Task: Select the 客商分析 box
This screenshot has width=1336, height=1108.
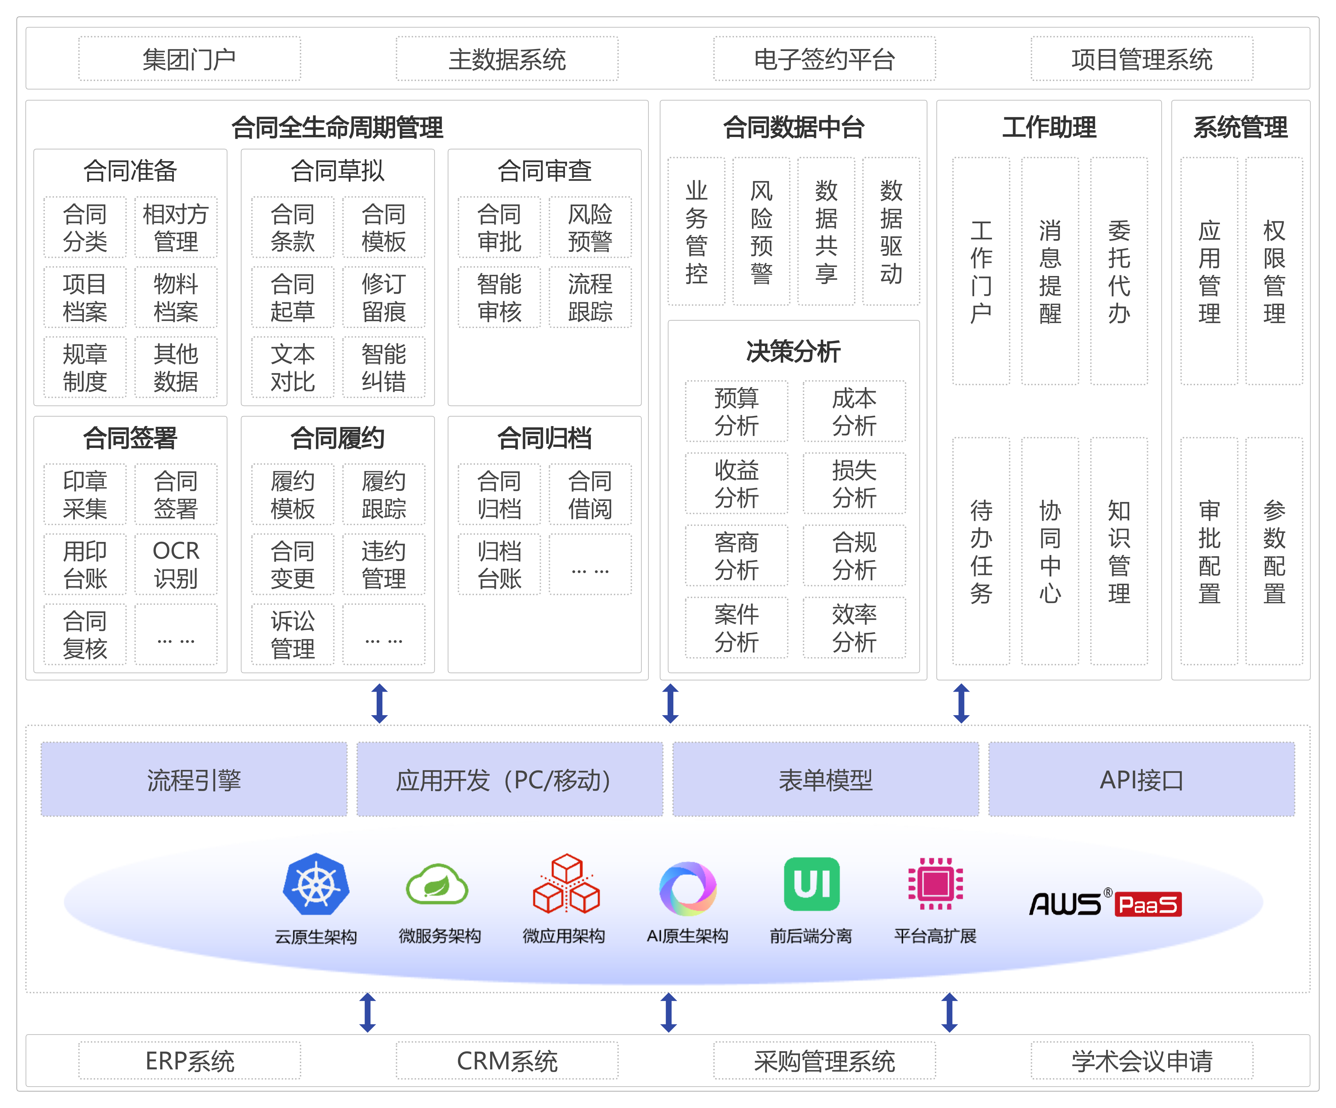Action: (736, 556)
